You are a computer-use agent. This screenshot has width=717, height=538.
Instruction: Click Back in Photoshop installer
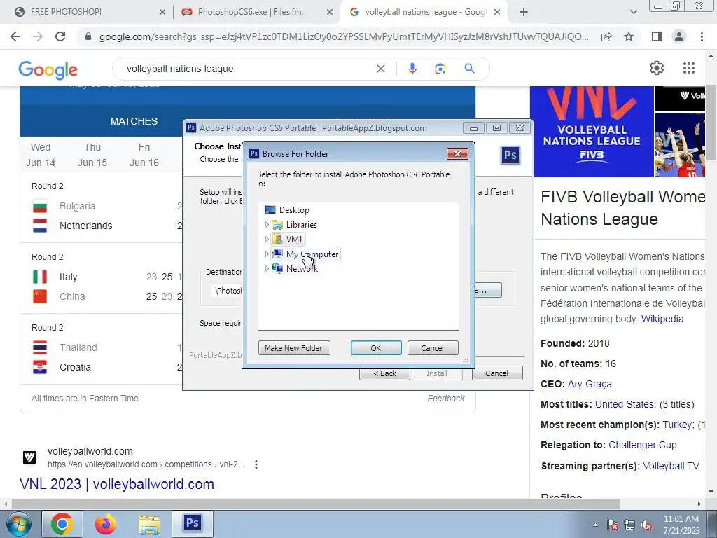(x=384, y=373)
